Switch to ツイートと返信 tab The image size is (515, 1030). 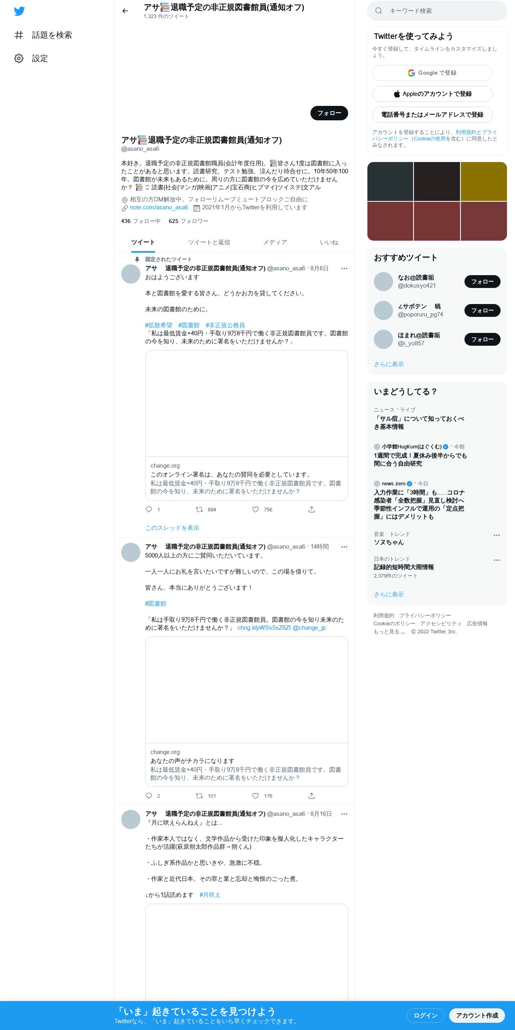point(209,242)
